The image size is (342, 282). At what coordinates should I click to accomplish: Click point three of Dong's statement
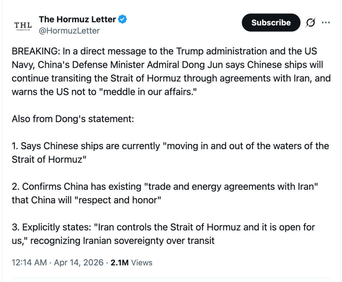click(x=163, y=234)
